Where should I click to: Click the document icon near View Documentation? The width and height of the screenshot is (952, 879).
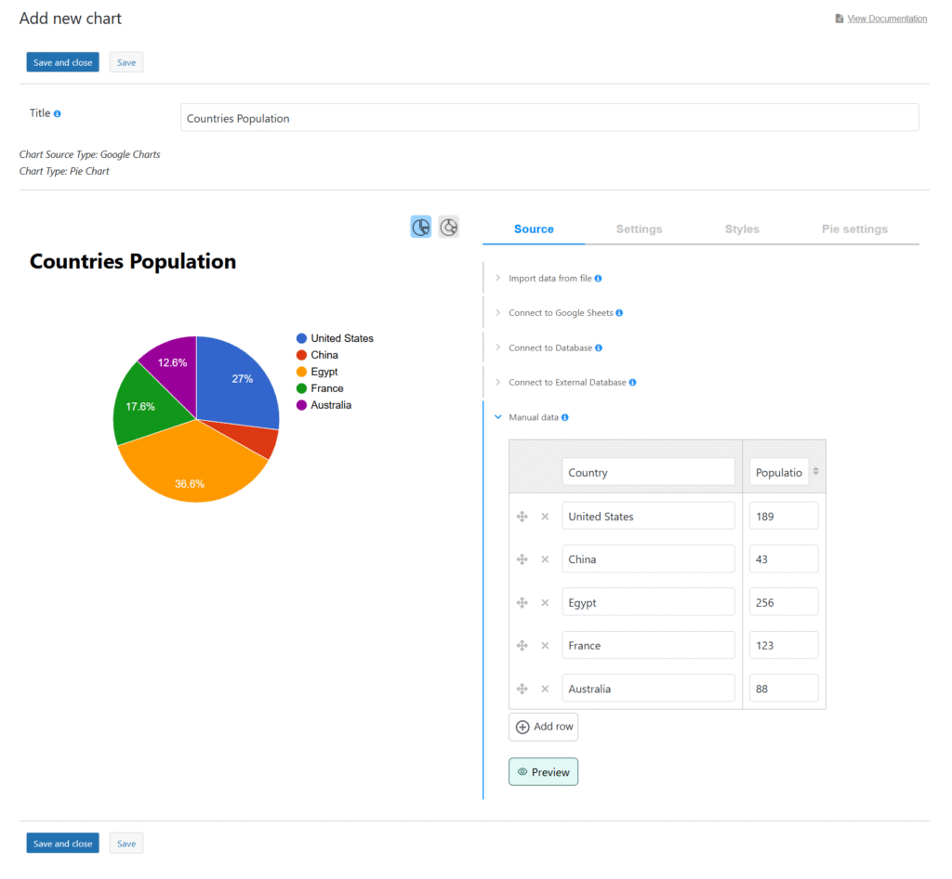840,18
